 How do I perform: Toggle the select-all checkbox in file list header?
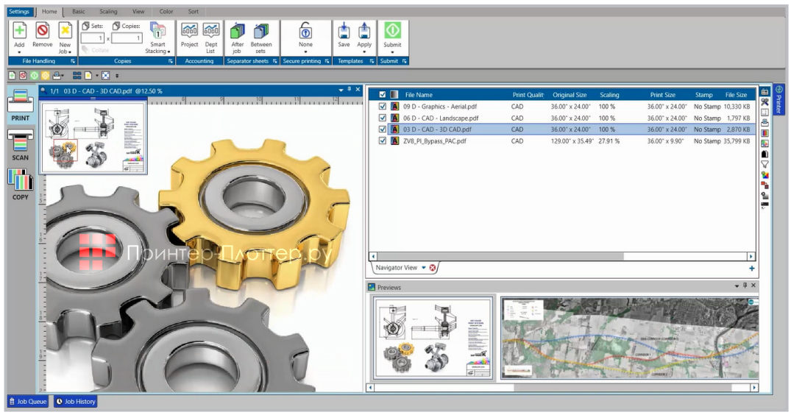(383, 94)
